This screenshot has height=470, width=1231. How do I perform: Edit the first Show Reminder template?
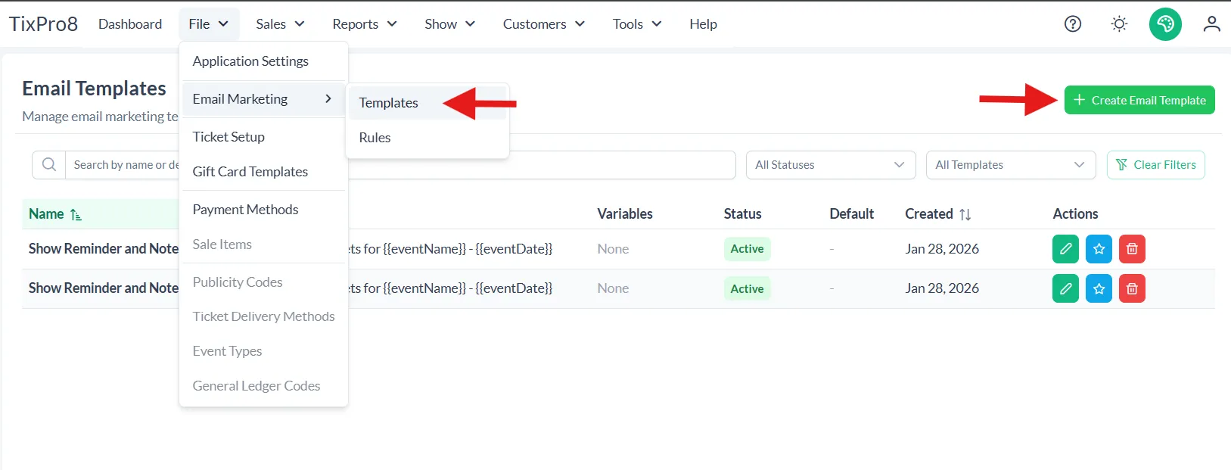(x=1065, y=249)
